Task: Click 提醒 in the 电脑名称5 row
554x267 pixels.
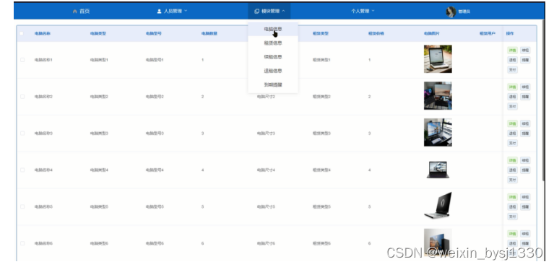Action: click(525, 207)
